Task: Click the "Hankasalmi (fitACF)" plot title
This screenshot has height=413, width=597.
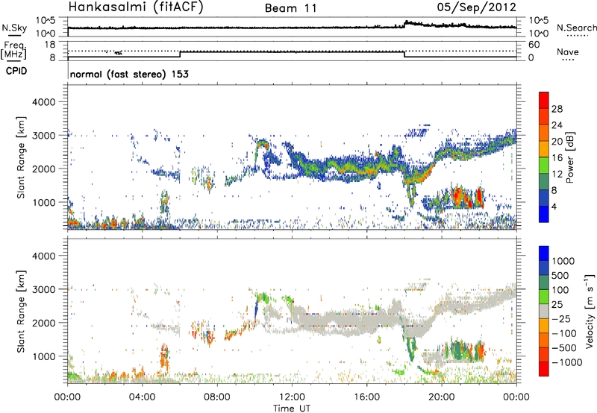Action: click(x=136, y=7)
